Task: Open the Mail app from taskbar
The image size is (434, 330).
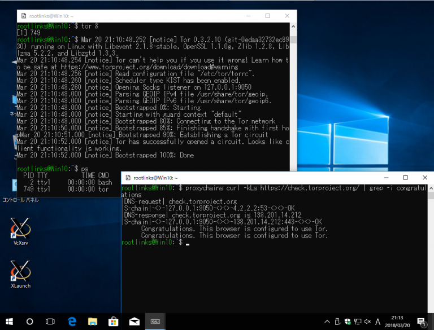Action: (134, 322)
